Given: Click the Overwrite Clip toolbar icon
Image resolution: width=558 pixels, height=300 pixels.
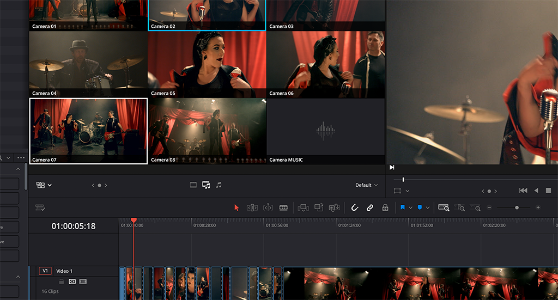Looking at the screenshot, I should (319, 207).
